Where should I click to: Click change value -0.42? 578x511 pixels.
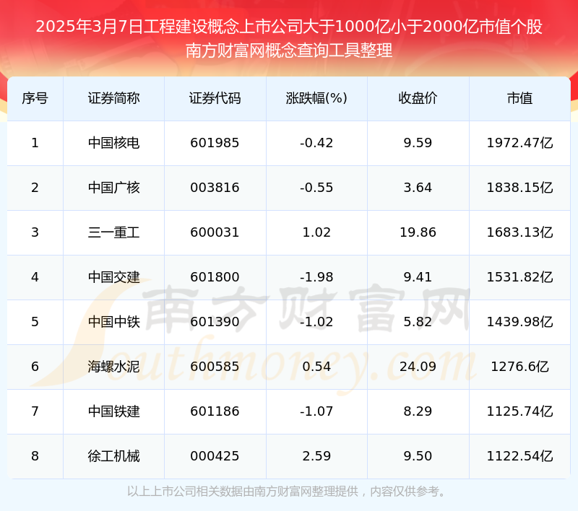coord(316,143)
